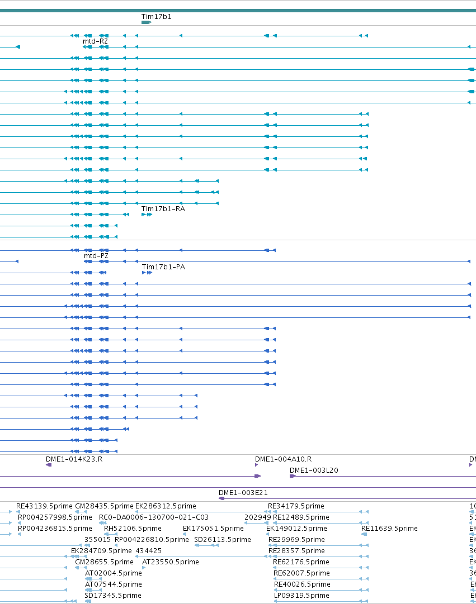Select RC0-DA0006-130700-021-C03 label
This screenshot has width=476, height=604.
coord(154,517)
